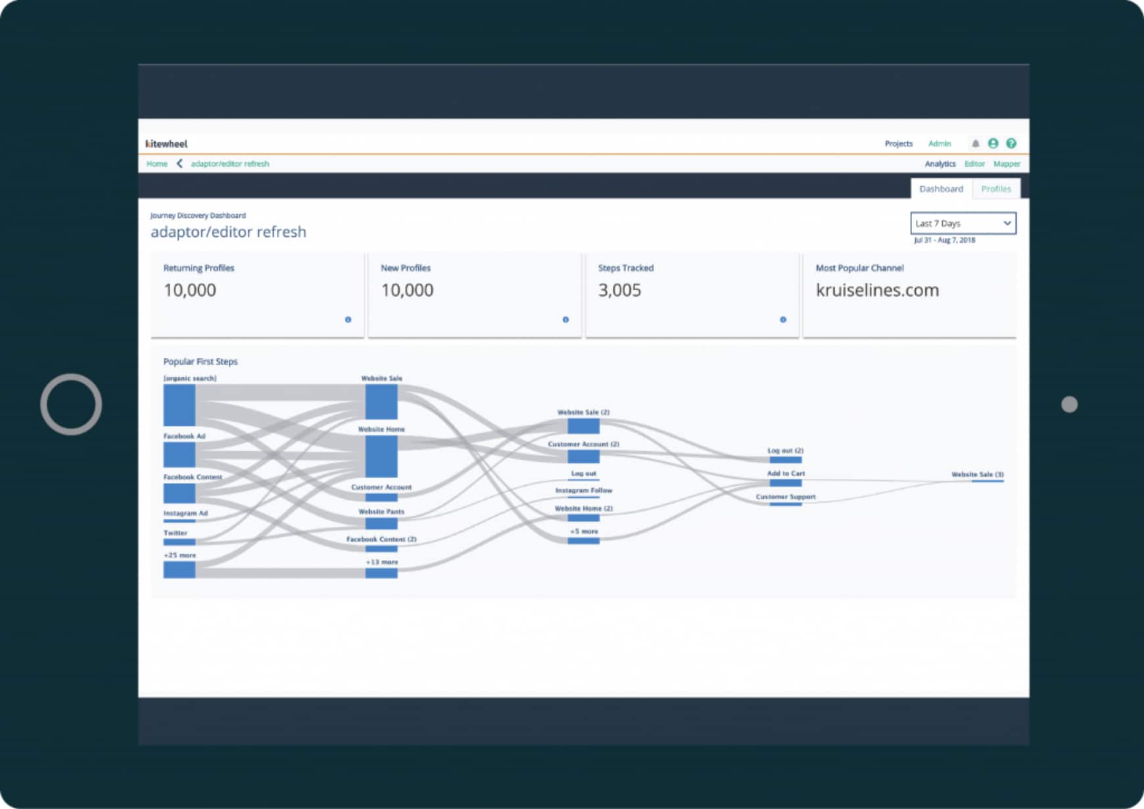
Task: Switch to the Profiles tab
Action: tap(996, 189)
